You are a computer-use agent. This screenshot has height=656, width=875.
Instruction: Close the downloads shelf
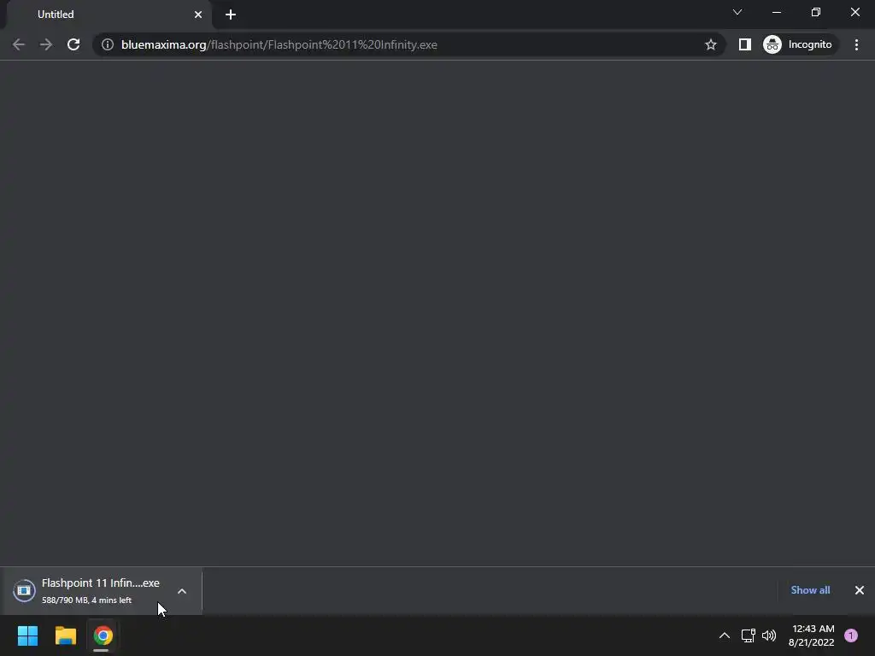pos(860,590)
